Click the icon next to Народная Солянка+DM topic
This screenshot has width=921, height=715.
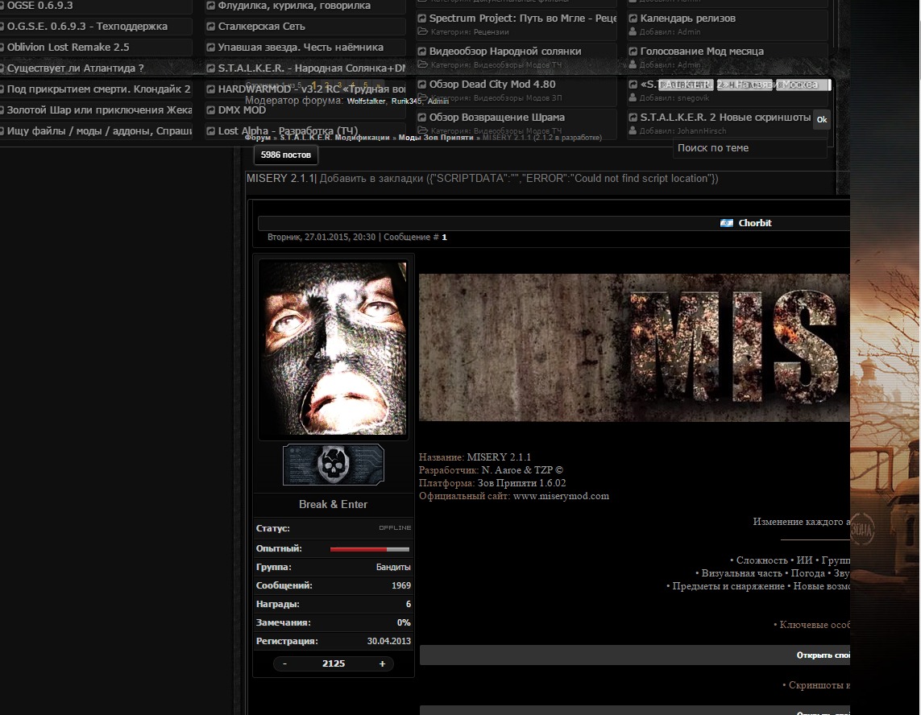coord(210,68)
